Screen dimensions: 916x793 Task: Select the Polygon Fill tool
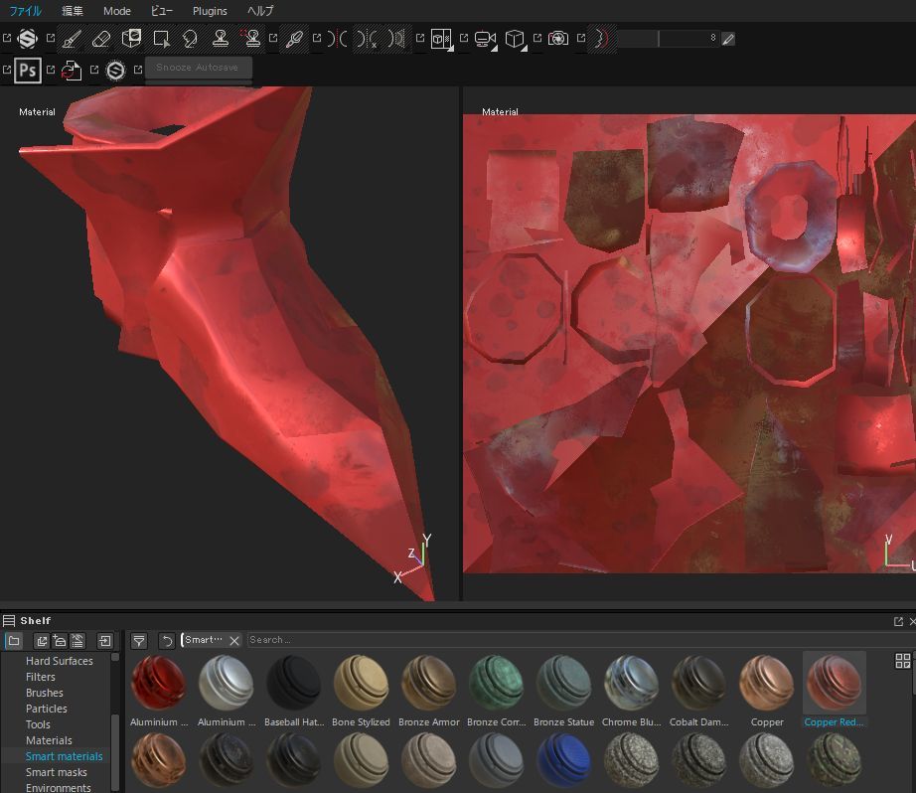click(161, 39)
